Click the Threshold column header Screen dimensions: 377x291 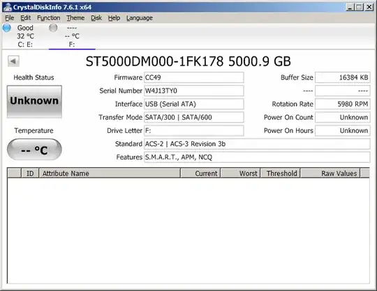pyautogui.click(x=281, y=173)
